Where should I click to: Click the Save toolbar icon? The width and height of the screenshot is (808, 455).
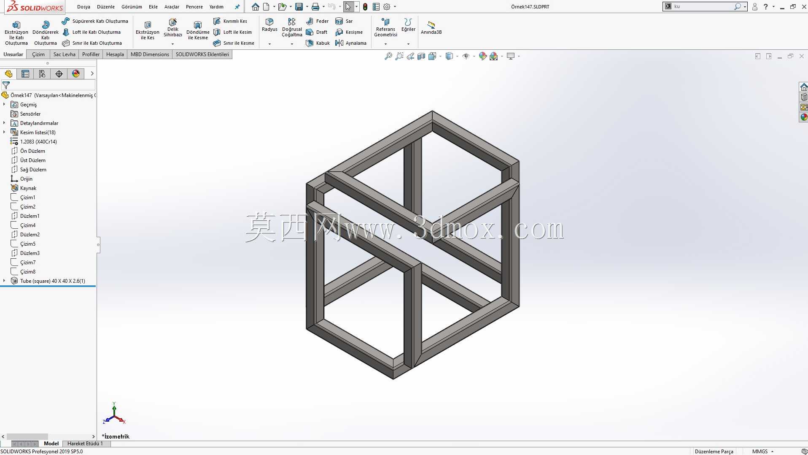299,7
